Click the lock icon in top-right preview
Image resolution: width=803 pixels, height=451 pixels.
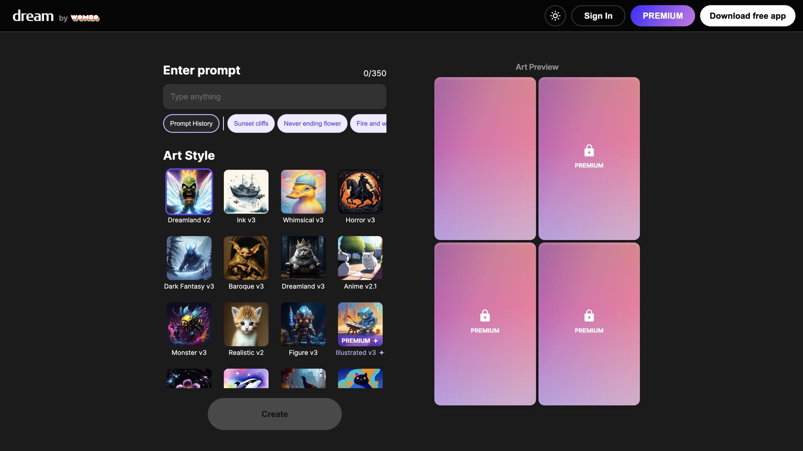[x=589, y=150]
